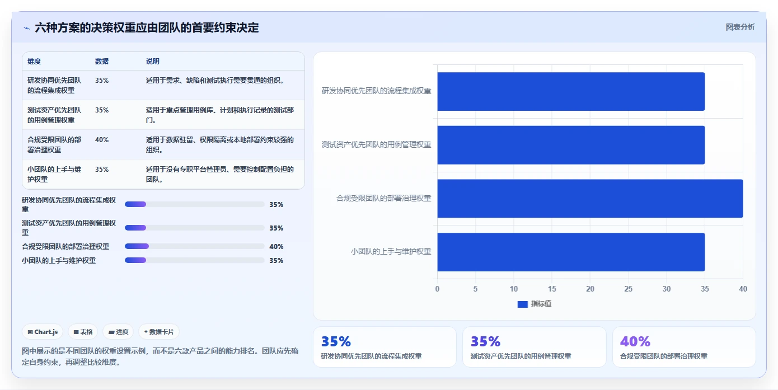Viewport: 778px width, 390px height.
Task: Click the 图表分析 label in the header
Action: 740,27
